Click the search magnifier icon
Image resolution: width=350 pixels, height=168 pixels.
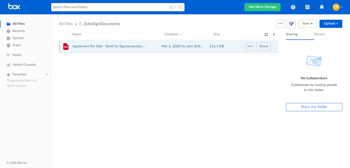(181, 7)
